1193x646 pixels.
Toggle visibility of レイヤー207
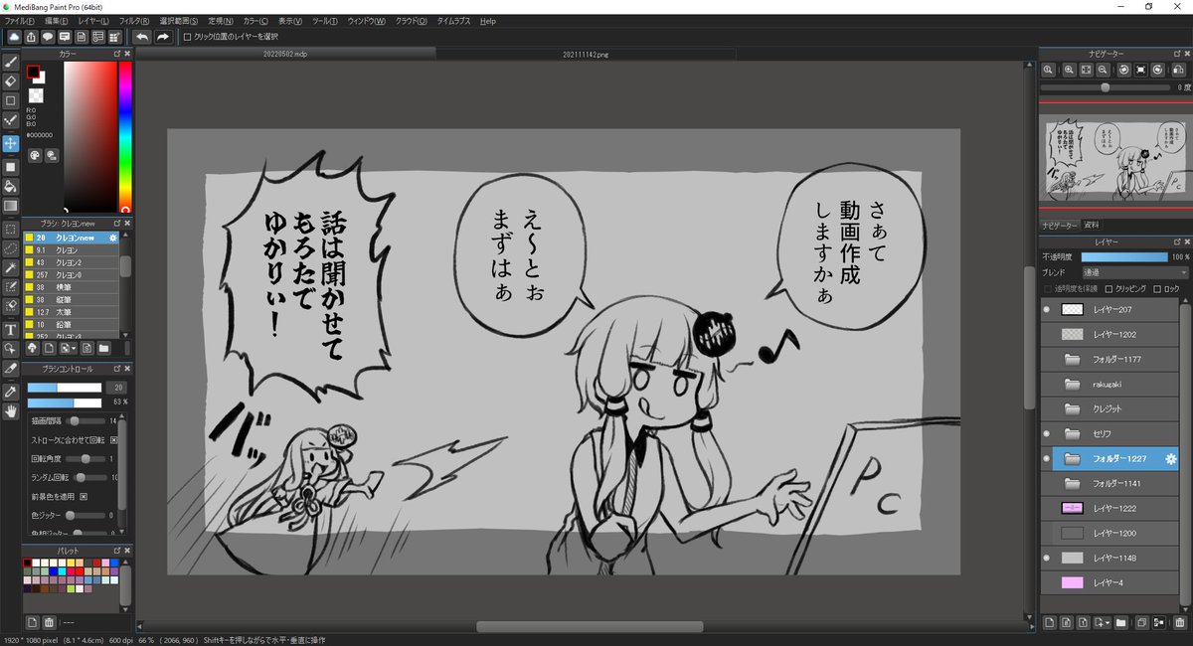click(x=1048, y=310)
